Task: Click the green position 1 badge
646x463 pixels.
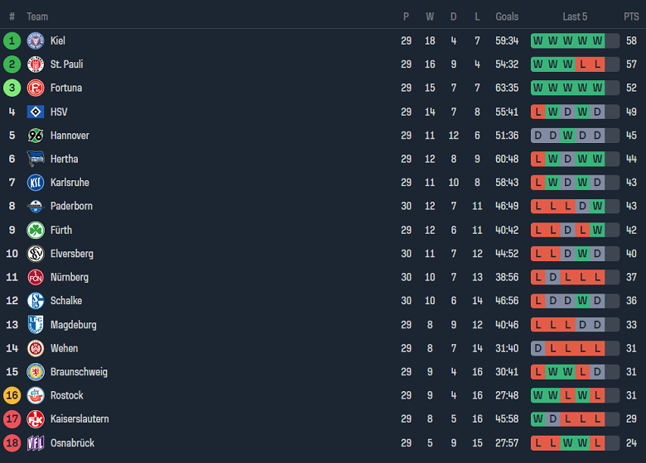Action: tap(12, 41)
